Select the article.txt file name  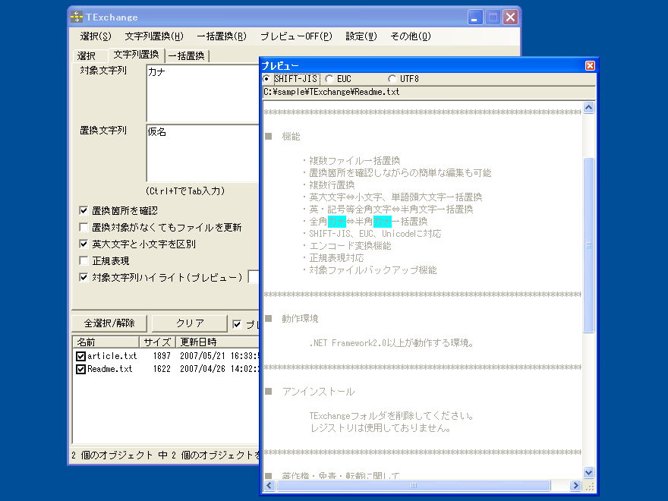(112, 356)
